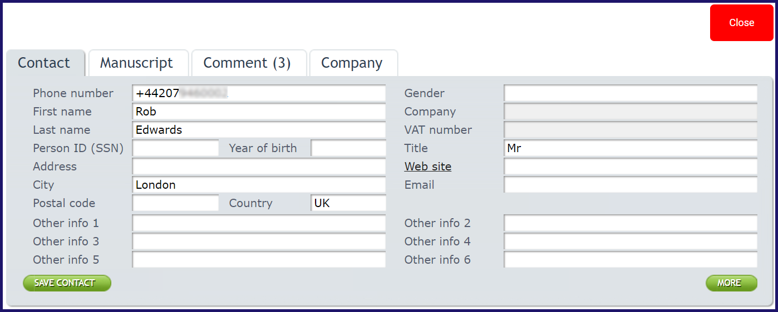
Task: Click the Title field showing Mr
Action: pos(631,148)
